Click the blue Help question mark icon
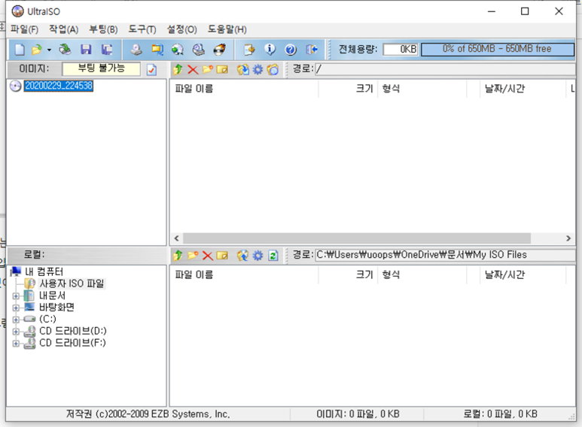Viewport: 582px width, 427px height. click(x=291, y=50)
